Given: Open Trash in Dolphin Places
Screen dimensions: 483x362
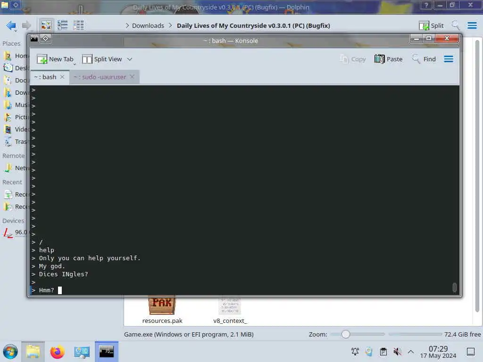Looking at the screenshot, I should click(x=16, y=142).
